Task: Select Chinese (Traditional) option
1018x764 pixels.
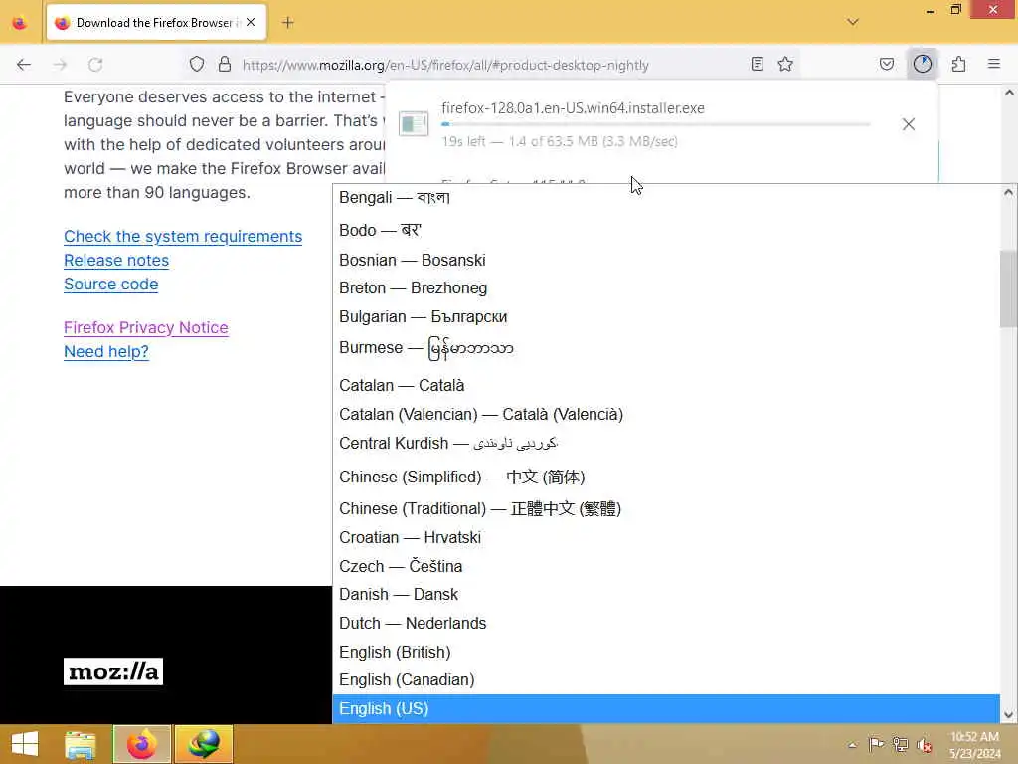Action: [x=666, y=508]
